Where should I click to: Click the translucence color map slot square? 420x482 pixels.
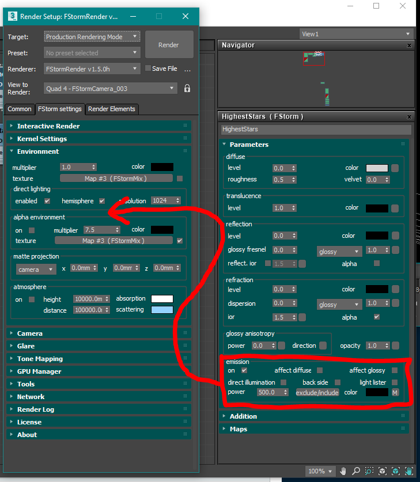(x=395, y=208)
